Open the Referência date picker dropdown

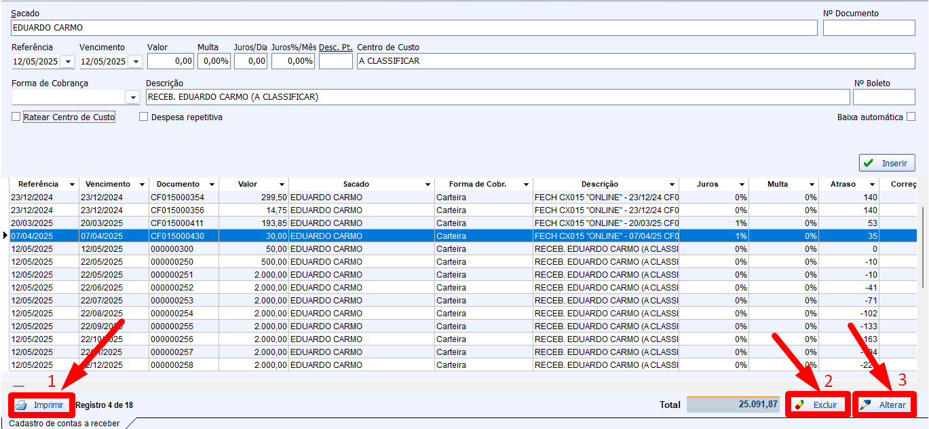[67, 62]
